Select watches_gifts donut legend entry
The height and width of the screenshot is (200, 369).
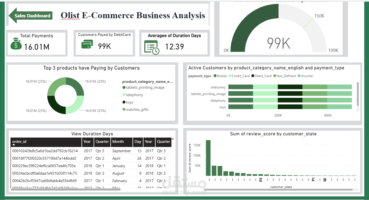tap(135, 109)
